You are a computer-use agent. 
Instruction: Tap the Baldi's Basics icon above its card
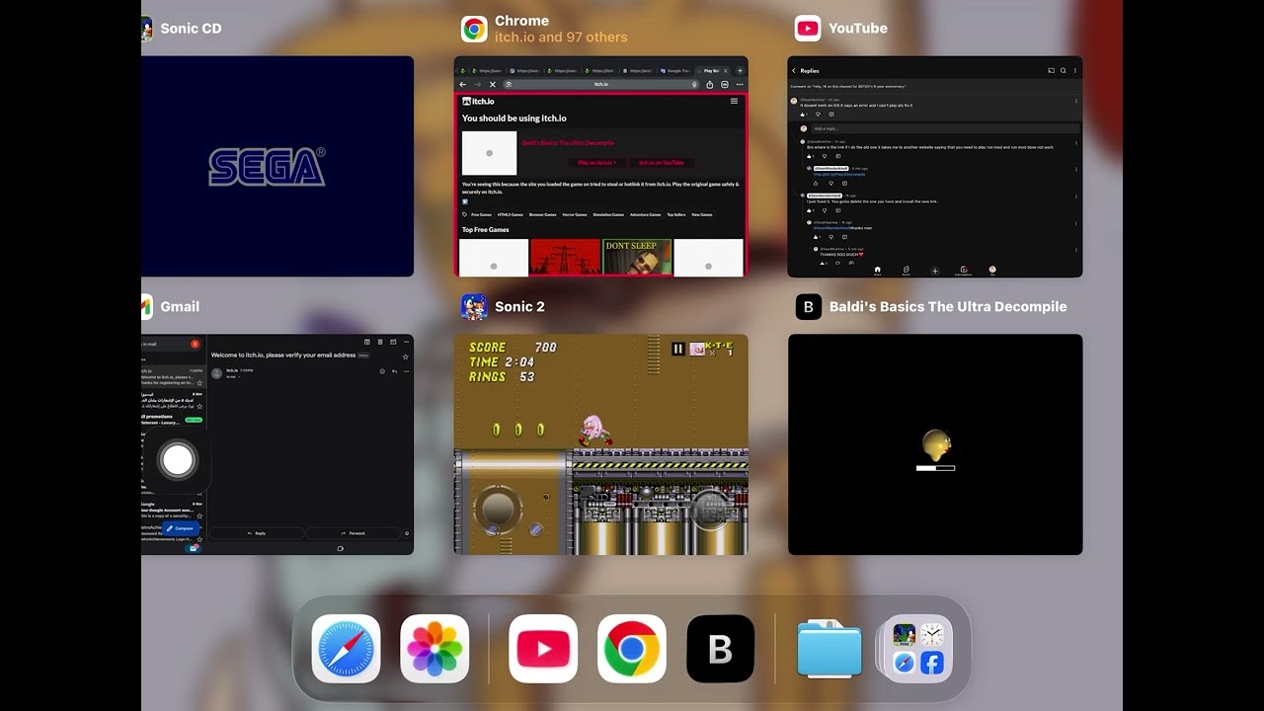tap(808, 307)
